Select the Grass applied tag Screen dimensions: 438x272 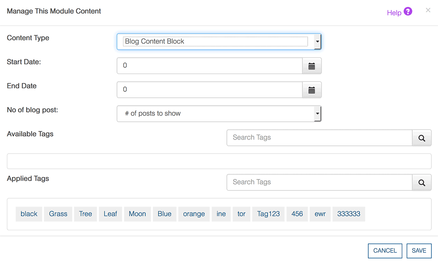[x=58, y=214]
